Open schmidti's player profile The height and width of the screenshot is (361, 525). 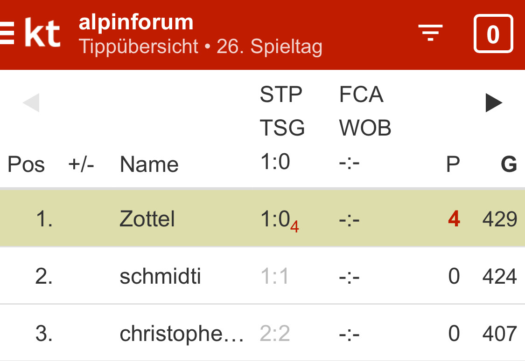click(x=160, y=277)
